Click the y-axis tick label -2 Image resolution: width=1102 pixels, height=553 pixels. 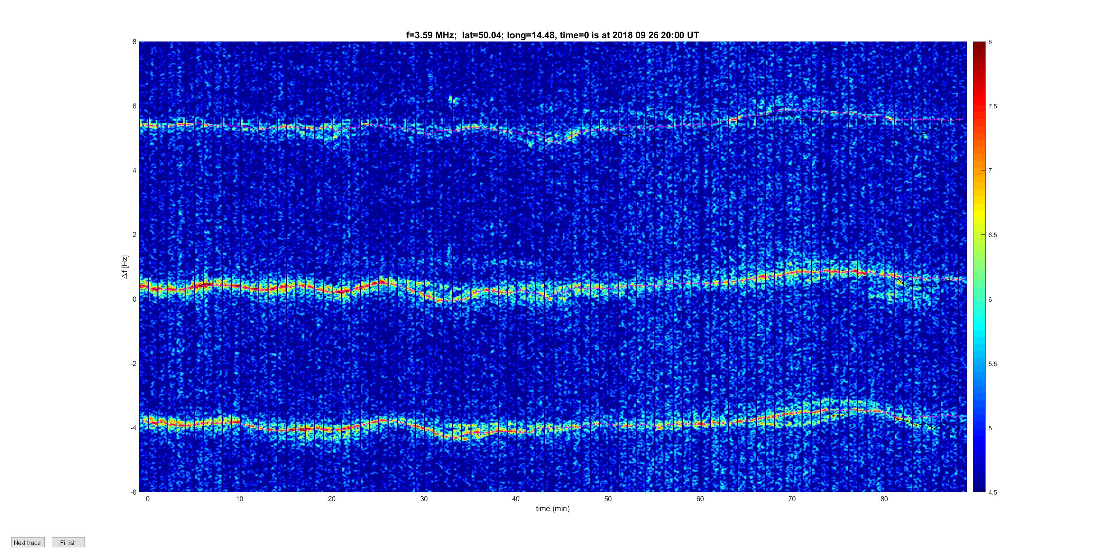tap(133, 364)
